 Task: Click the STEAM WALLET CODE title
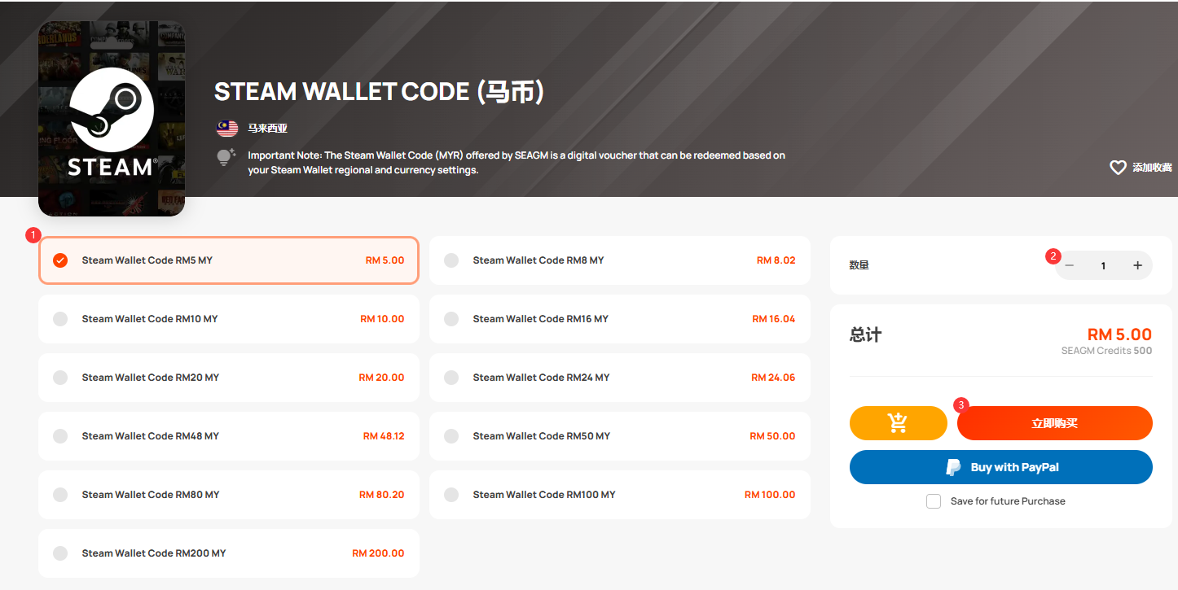point(379,92)
